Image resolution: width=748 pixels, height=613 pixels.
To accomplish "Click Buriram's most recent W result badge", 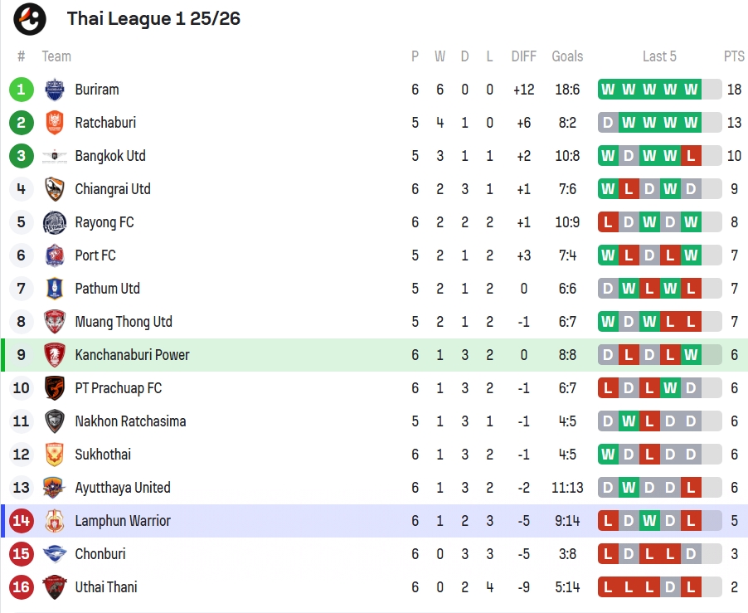I will [691, 90].
